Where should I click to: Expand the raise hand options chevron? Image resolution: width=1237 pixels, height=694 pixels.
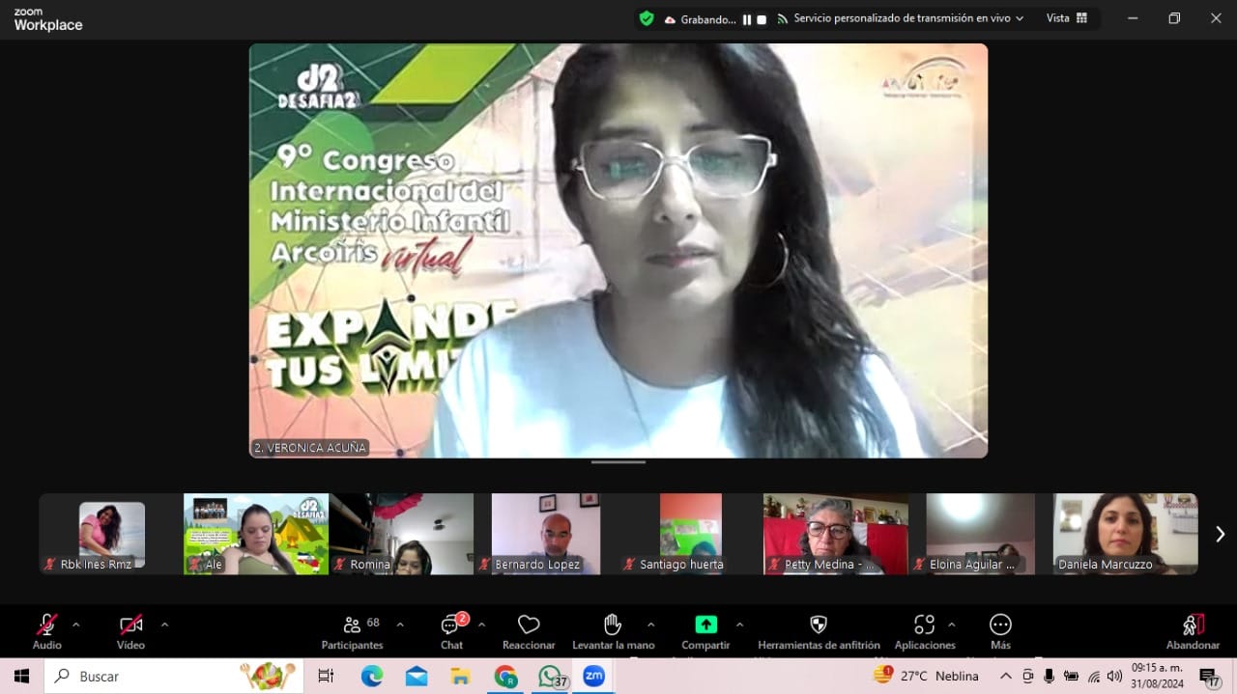click(650, 625)
